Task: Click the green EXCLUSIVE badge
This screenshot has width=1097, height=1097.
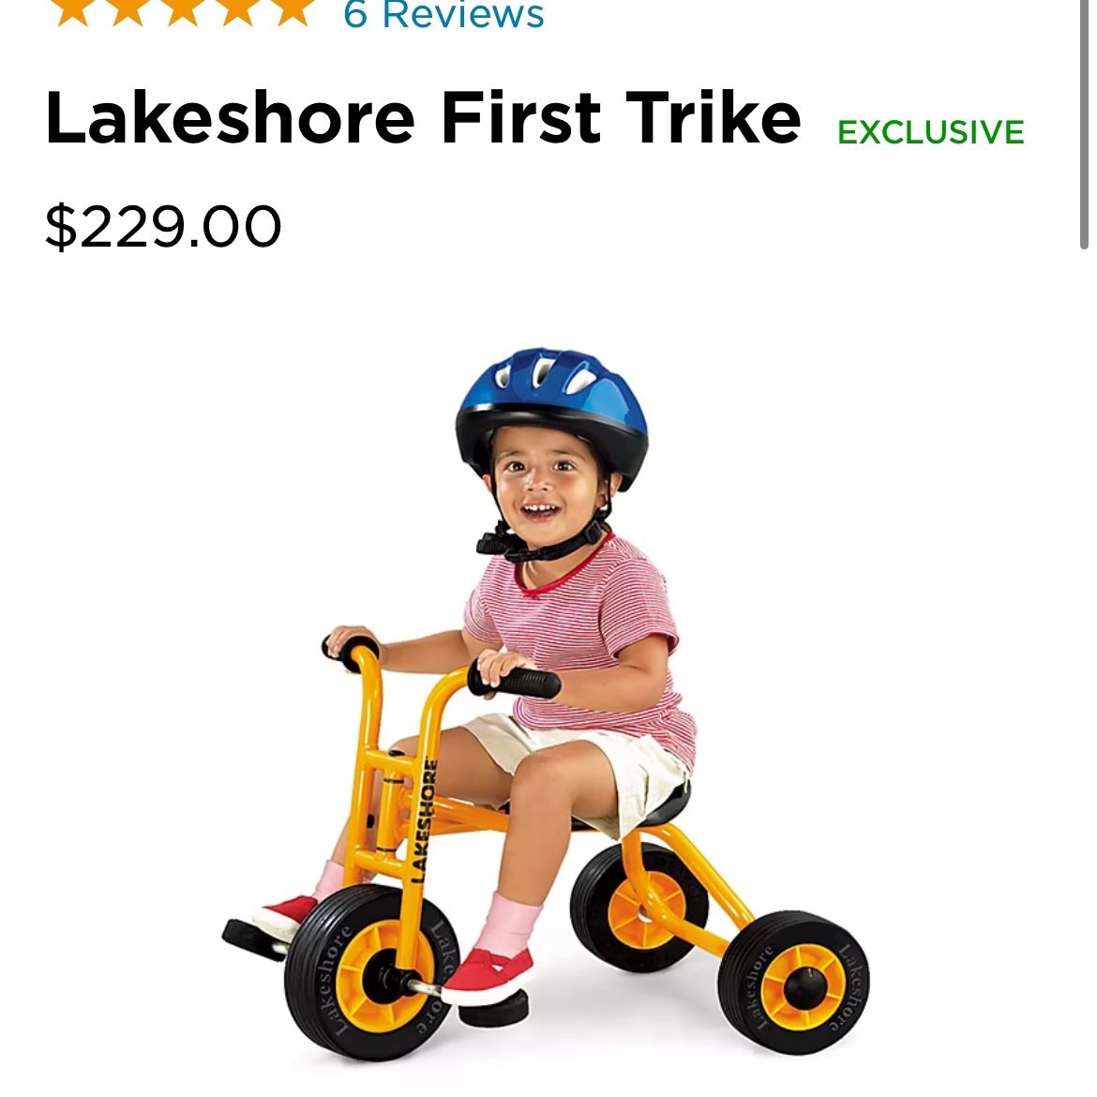Action: coord(930,132)
